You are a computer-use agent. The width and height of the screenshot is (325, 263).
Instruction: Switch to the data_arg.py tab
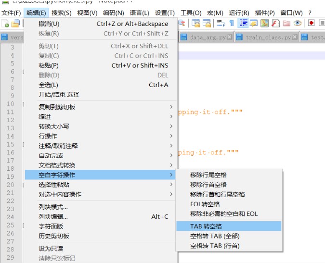coord(208,37)
